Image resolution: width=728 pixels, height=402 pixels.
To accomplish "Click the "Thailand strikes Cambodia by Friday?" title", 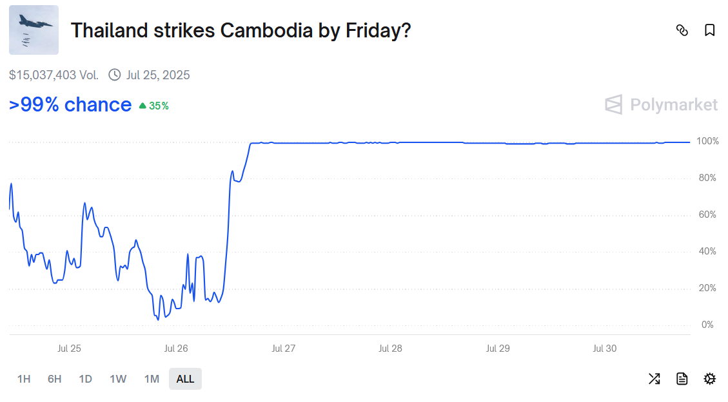I will (241, 30).
